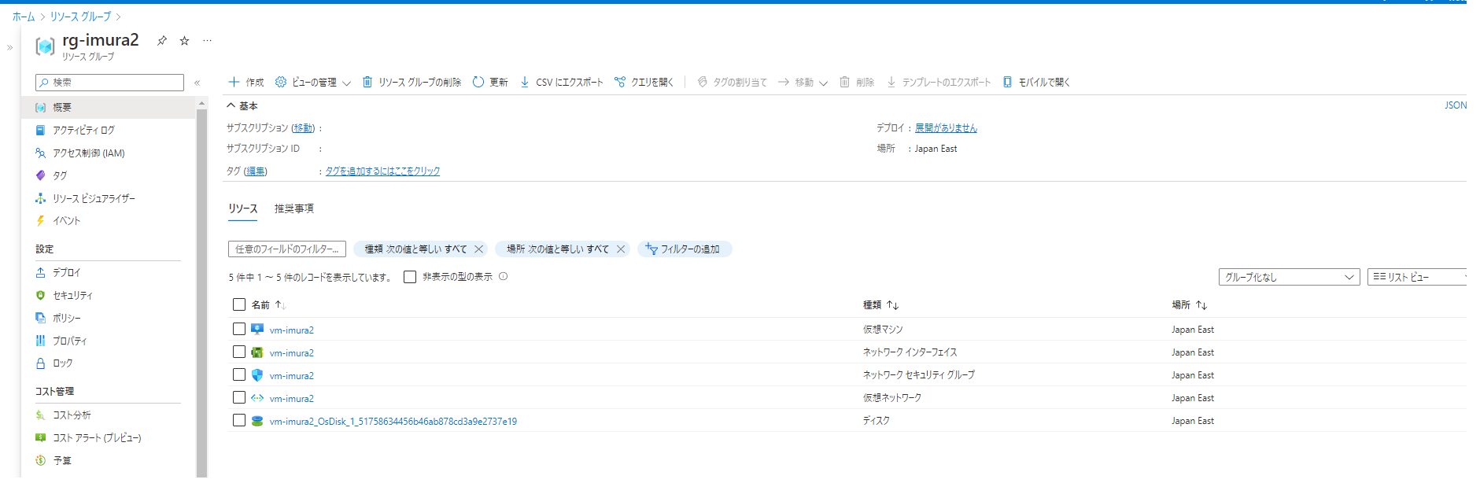Pin the rg-imura2 resource group
Viewport: 1480px width, 483px height.
(x=162, y=40)
